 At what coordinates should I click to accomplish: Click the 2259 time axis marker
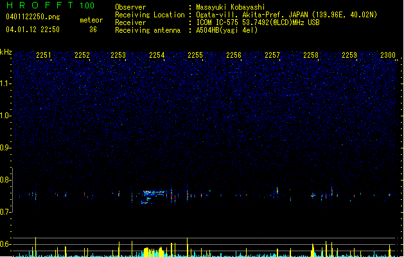[x=349, y=55]
